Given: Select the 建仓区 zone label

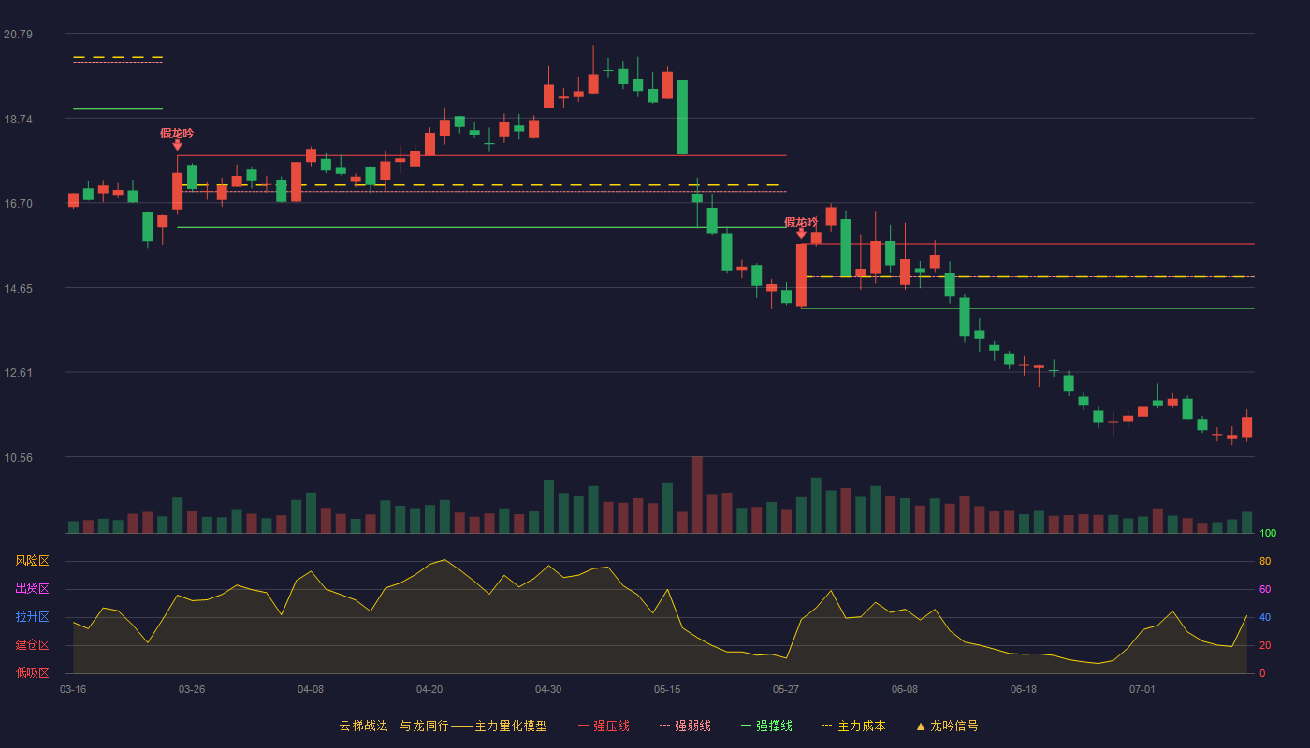Looking at the screenshot, I should (32, 645).
